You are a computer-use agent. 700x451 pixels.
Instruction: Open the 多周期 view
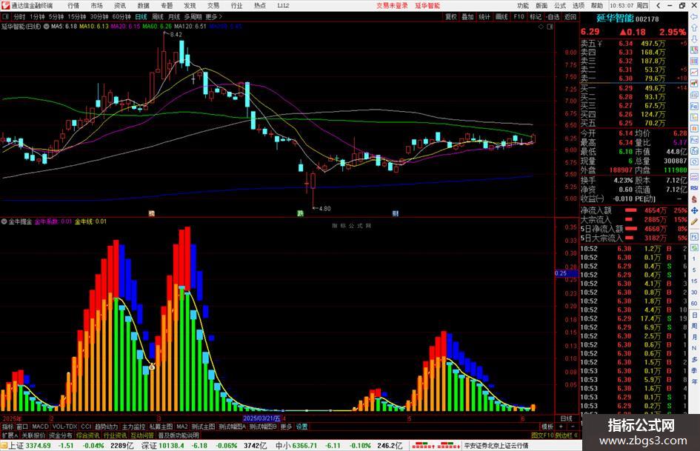pos(193,17)
